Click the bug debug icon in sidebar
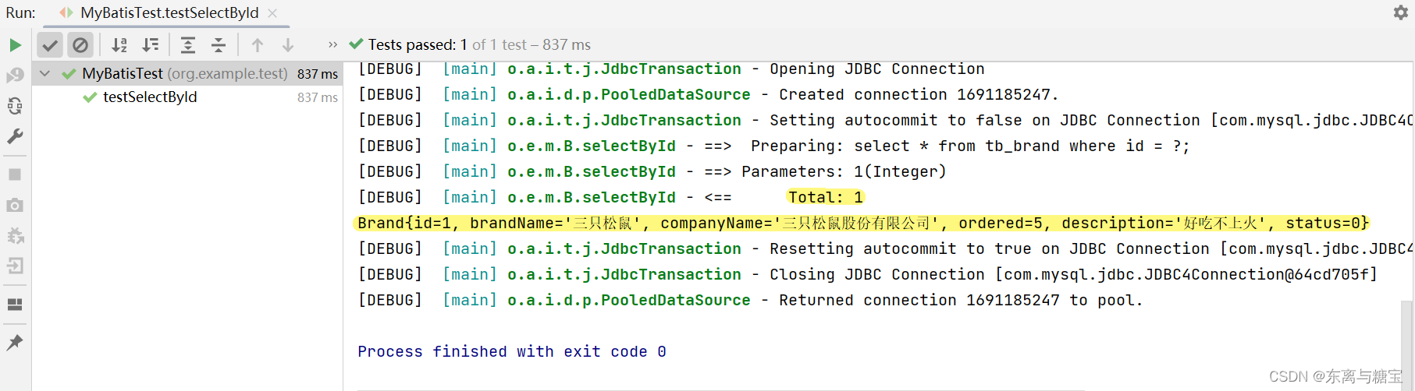Screen dimensions: 1415x391 click(x=15, y=235)
